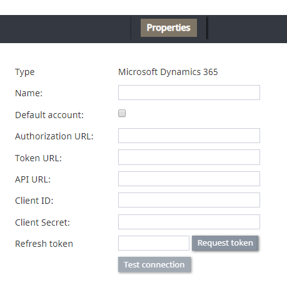
Task: Click the Default account label
Action: point(49,115)
